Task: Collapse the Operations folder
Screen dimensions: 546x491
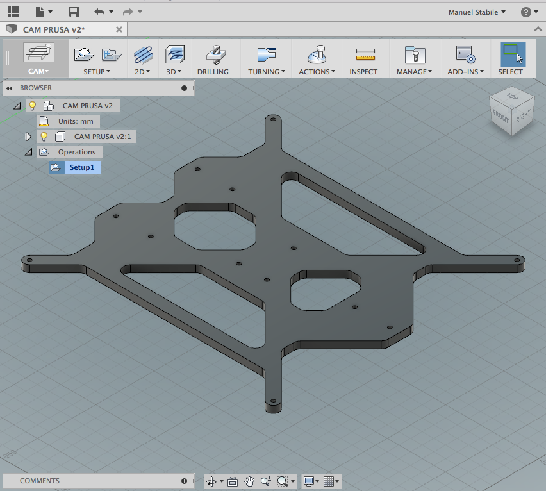Action: click(29, 152)
